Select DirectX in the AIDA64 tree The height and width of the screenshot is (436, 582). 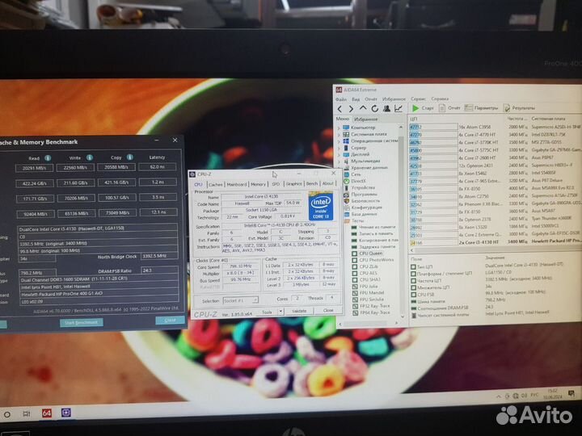[354, 181]
